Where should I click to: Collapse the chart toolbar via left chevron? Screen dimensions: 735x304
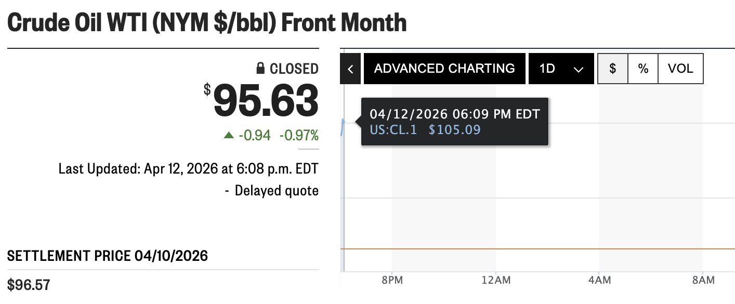[x=350, y=68]
